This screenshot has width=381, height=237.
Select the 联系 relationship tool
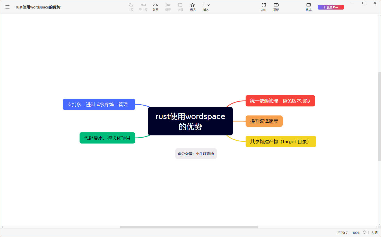coord(155,7)
